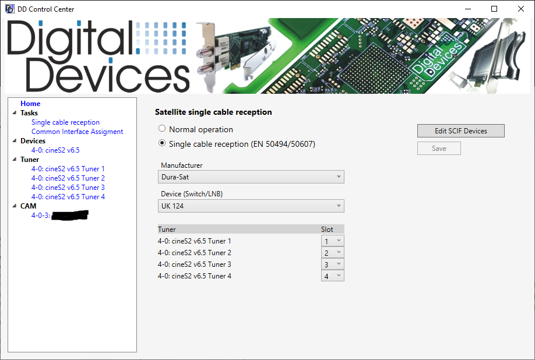Viewport: 535px width, 360px height.
Task: Open the Device (Switch/LNB) dropdown
Action: click(251, 206)
